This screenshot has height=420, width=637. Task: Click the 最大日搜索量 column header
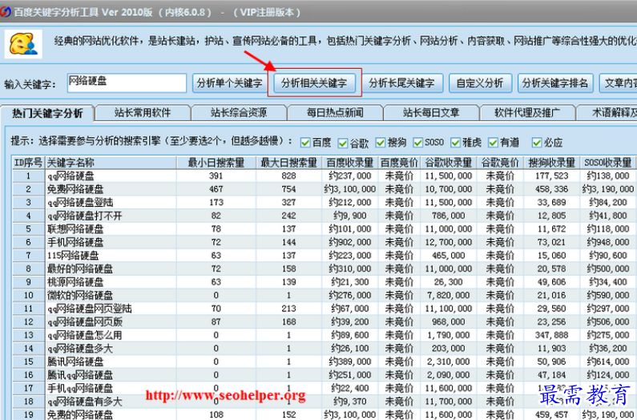[288, 163]
